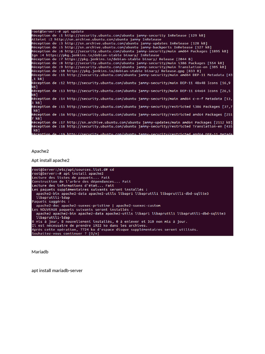The width and height of the screenshot is (265, 354).
Task: Click the "Mariadb" heading text
Action: point(40,252)
